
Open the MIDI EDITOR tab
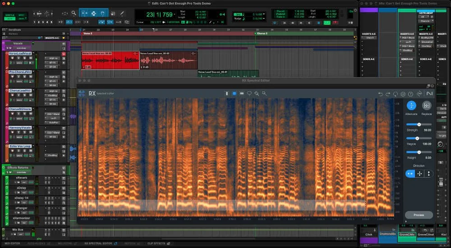[12, 243]
